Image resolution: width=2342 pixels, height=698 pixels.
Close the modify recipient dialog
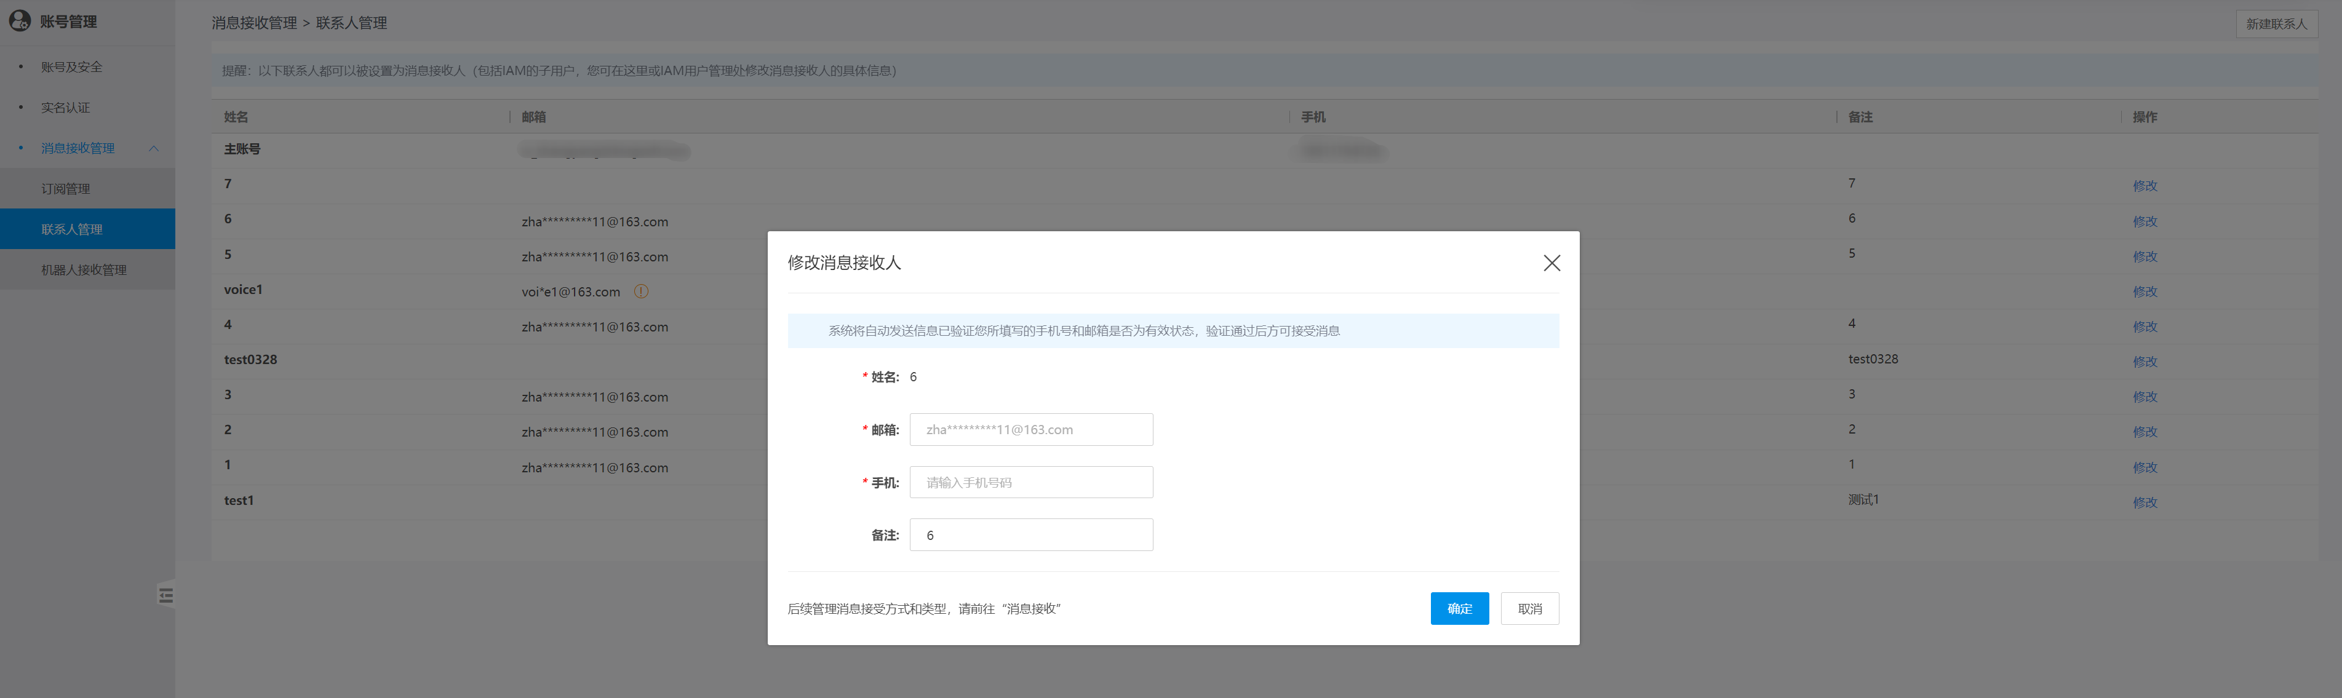[1551, 263]
